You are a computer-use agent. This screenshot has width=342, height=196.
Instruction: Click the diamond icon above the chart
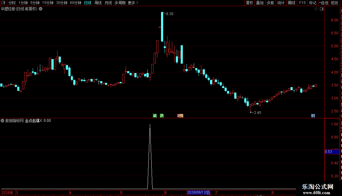click(316, 9)
